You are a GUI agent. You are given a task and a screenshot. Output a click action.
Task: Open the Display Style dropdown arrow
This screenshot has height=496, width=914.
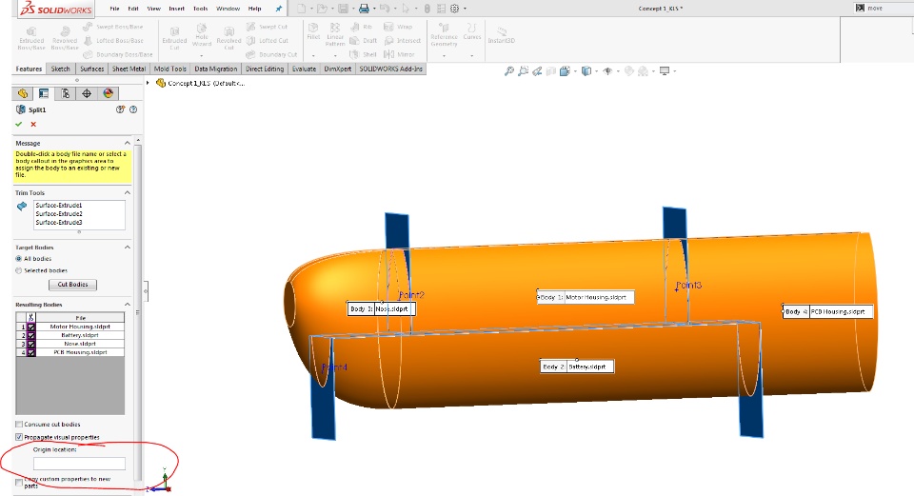click(596, 70)
